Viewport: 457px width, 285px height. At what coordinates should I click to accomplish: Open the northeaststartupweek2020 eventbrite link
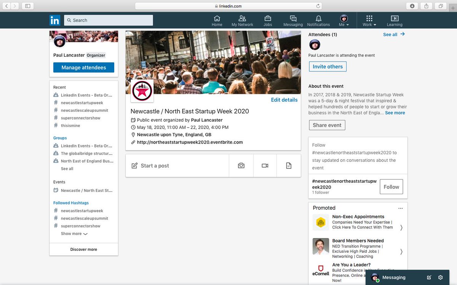click(190, 142)
